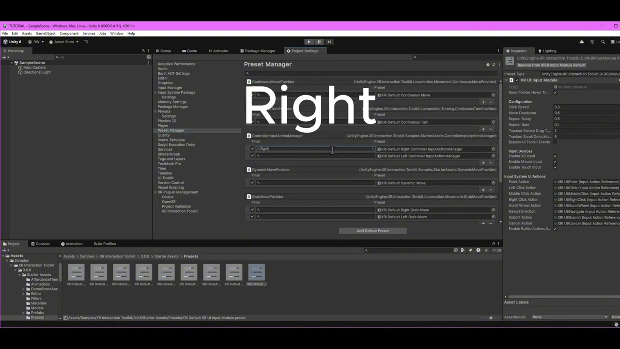Open the Window menu

(117, 33)
